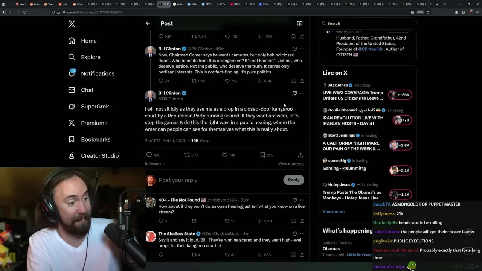Click the Reply button

[294, 180]
